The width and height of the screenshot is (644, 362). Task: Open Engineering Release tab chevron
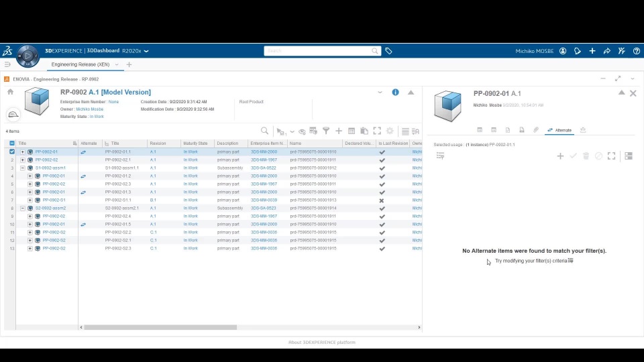coord(117,64)
